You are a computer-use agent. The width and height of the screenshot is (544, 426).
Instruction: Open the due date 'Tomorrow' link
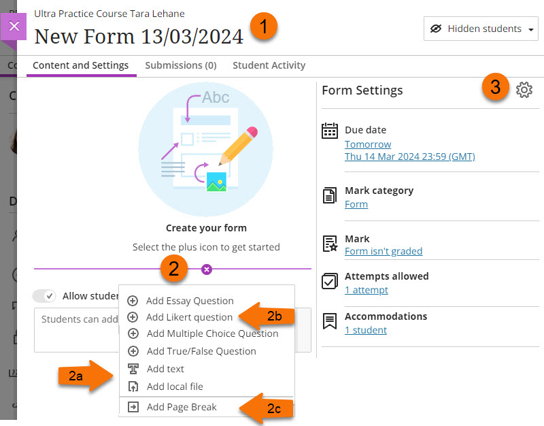click(x=367, y=144)
